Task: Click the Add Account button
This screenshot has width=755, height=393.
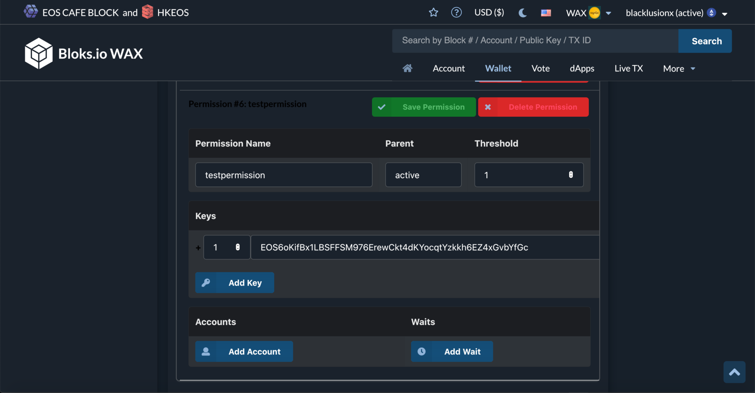Action: click(244, 351)
